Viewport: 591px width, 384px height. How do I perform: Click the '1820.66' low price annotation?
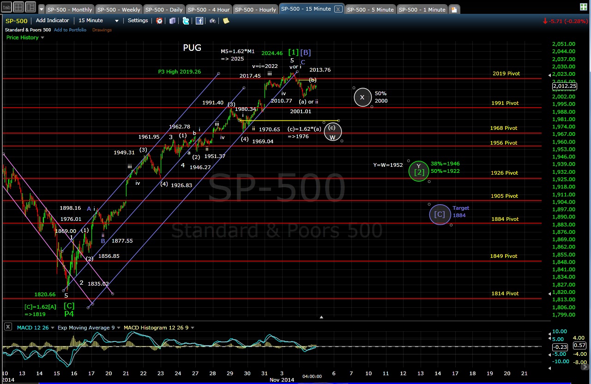[45, 294]
